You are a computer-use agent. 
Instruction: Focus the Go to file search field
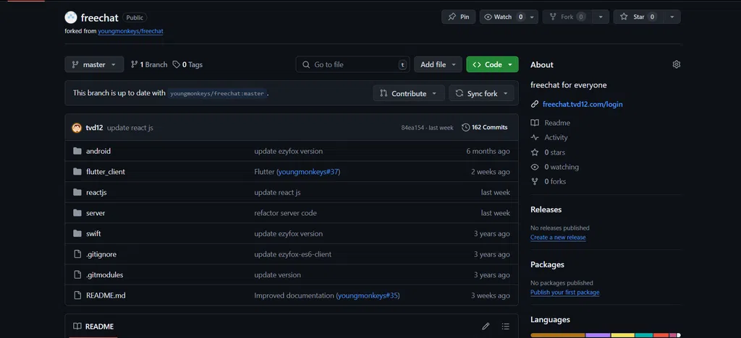353,64
